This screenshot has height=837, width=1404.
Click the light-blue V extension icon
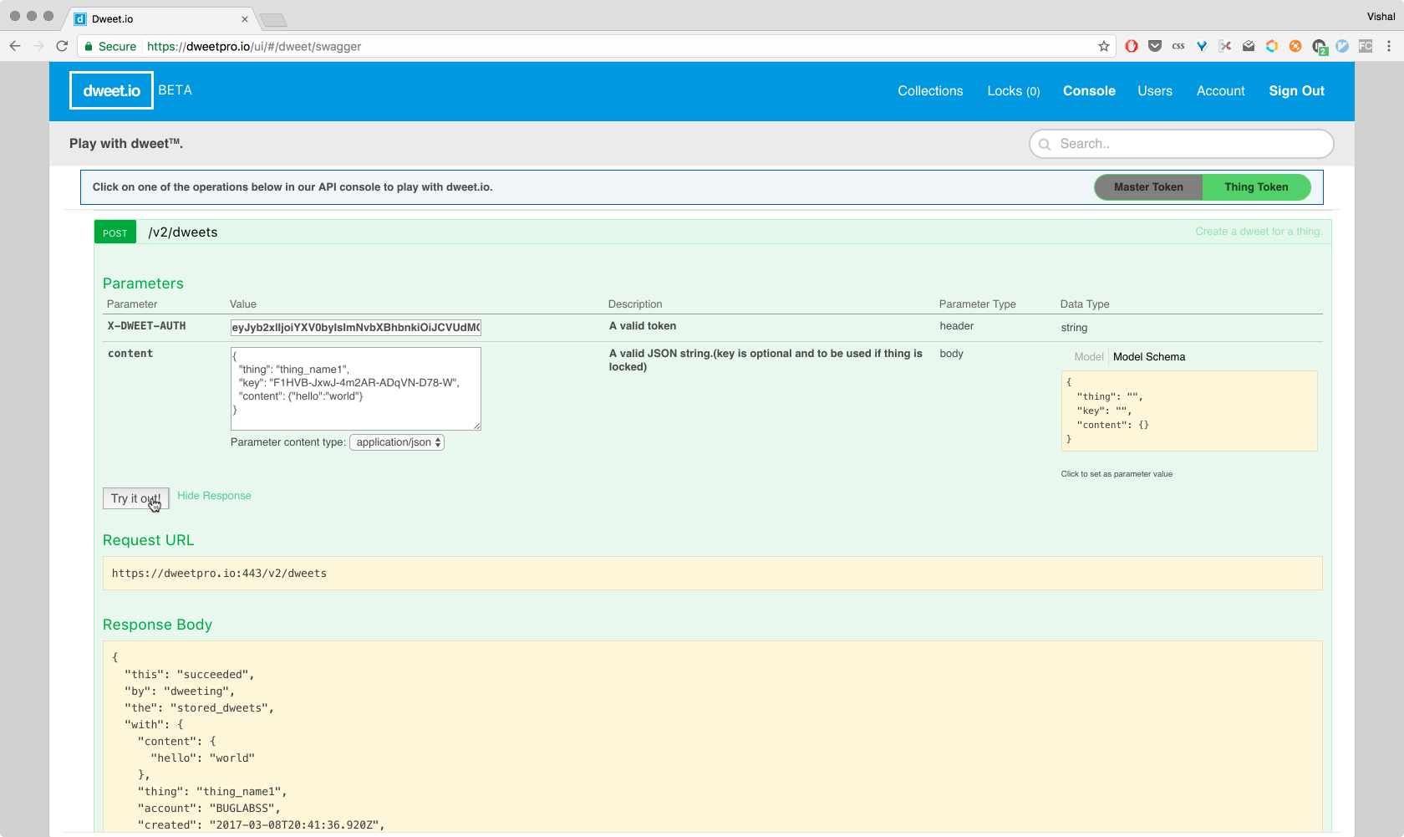click(x=1342, y=46)
